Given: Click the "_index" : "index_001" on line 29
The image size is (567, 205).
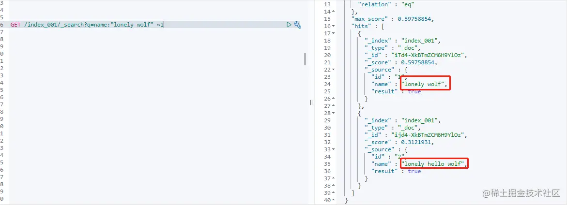Looking at the screenshot, I should [403, 120].
